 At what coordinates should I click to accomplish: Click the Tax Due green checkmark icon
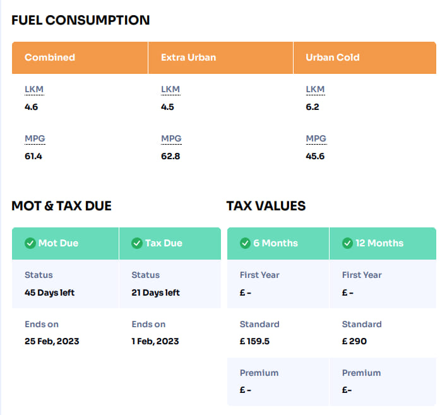(x=136, y=243)
